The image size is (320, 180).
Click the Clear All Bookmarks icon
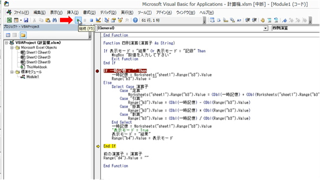pyautogui.click(x=304, y=20)
